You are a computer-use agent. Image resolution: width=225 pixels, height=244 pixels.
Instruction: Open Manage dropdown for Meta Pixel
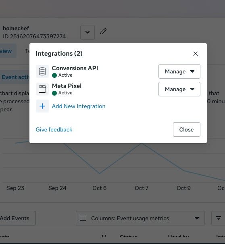179,89
